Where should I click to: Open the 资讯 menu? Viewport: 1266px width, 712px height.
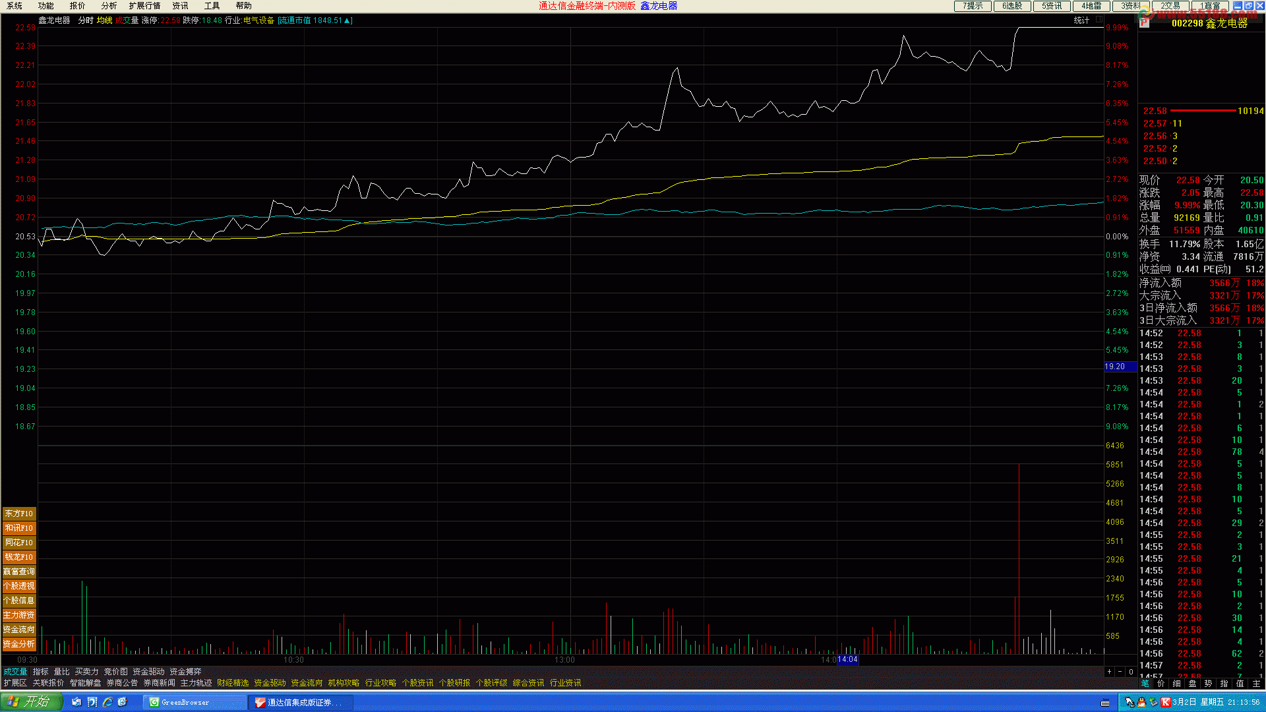(x=181, y=6)
